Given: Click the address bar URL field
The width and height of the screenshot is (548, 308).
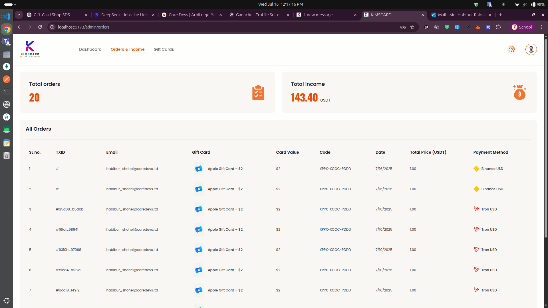Looking at the screenshot, I should point(84,27).
